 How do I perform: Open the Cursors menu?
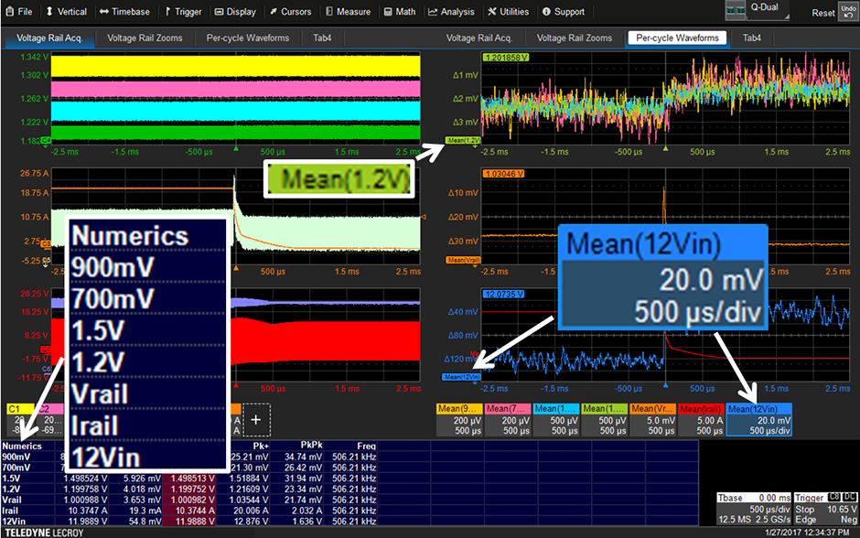pos(289,12)
